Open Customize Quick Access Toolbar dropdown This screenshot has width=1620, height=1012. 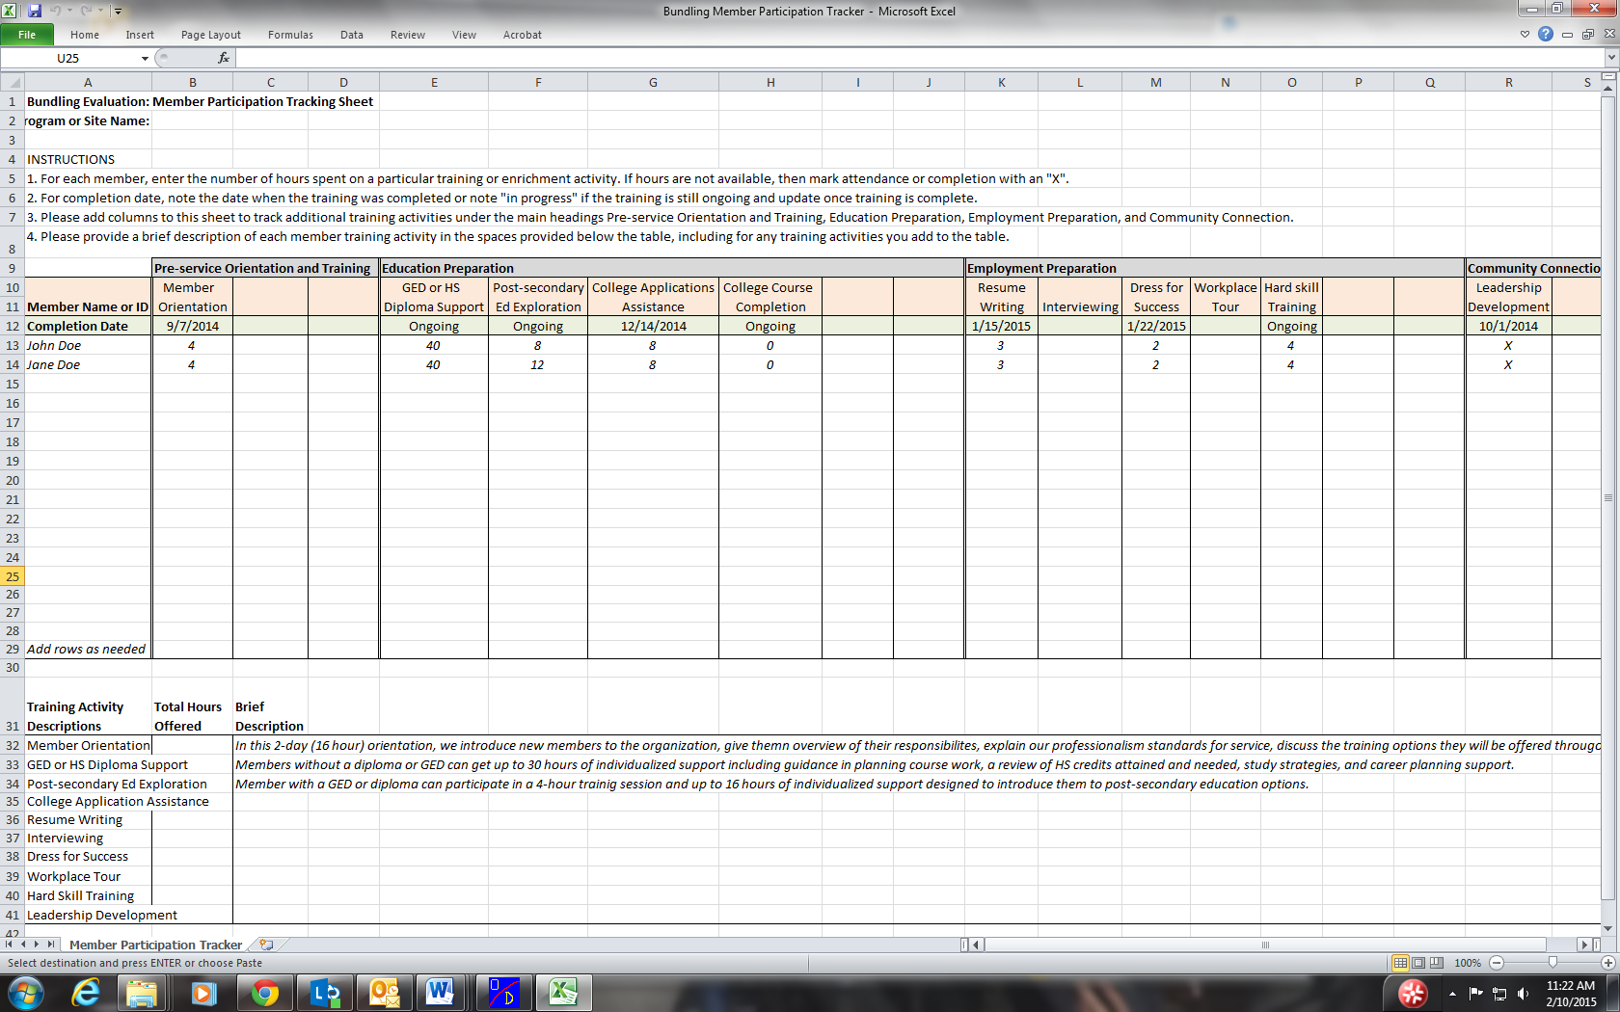click(x=118, y=12)
